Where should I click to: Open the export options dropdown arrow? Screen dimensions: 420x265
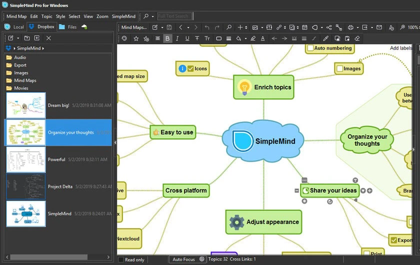point(372,27)
